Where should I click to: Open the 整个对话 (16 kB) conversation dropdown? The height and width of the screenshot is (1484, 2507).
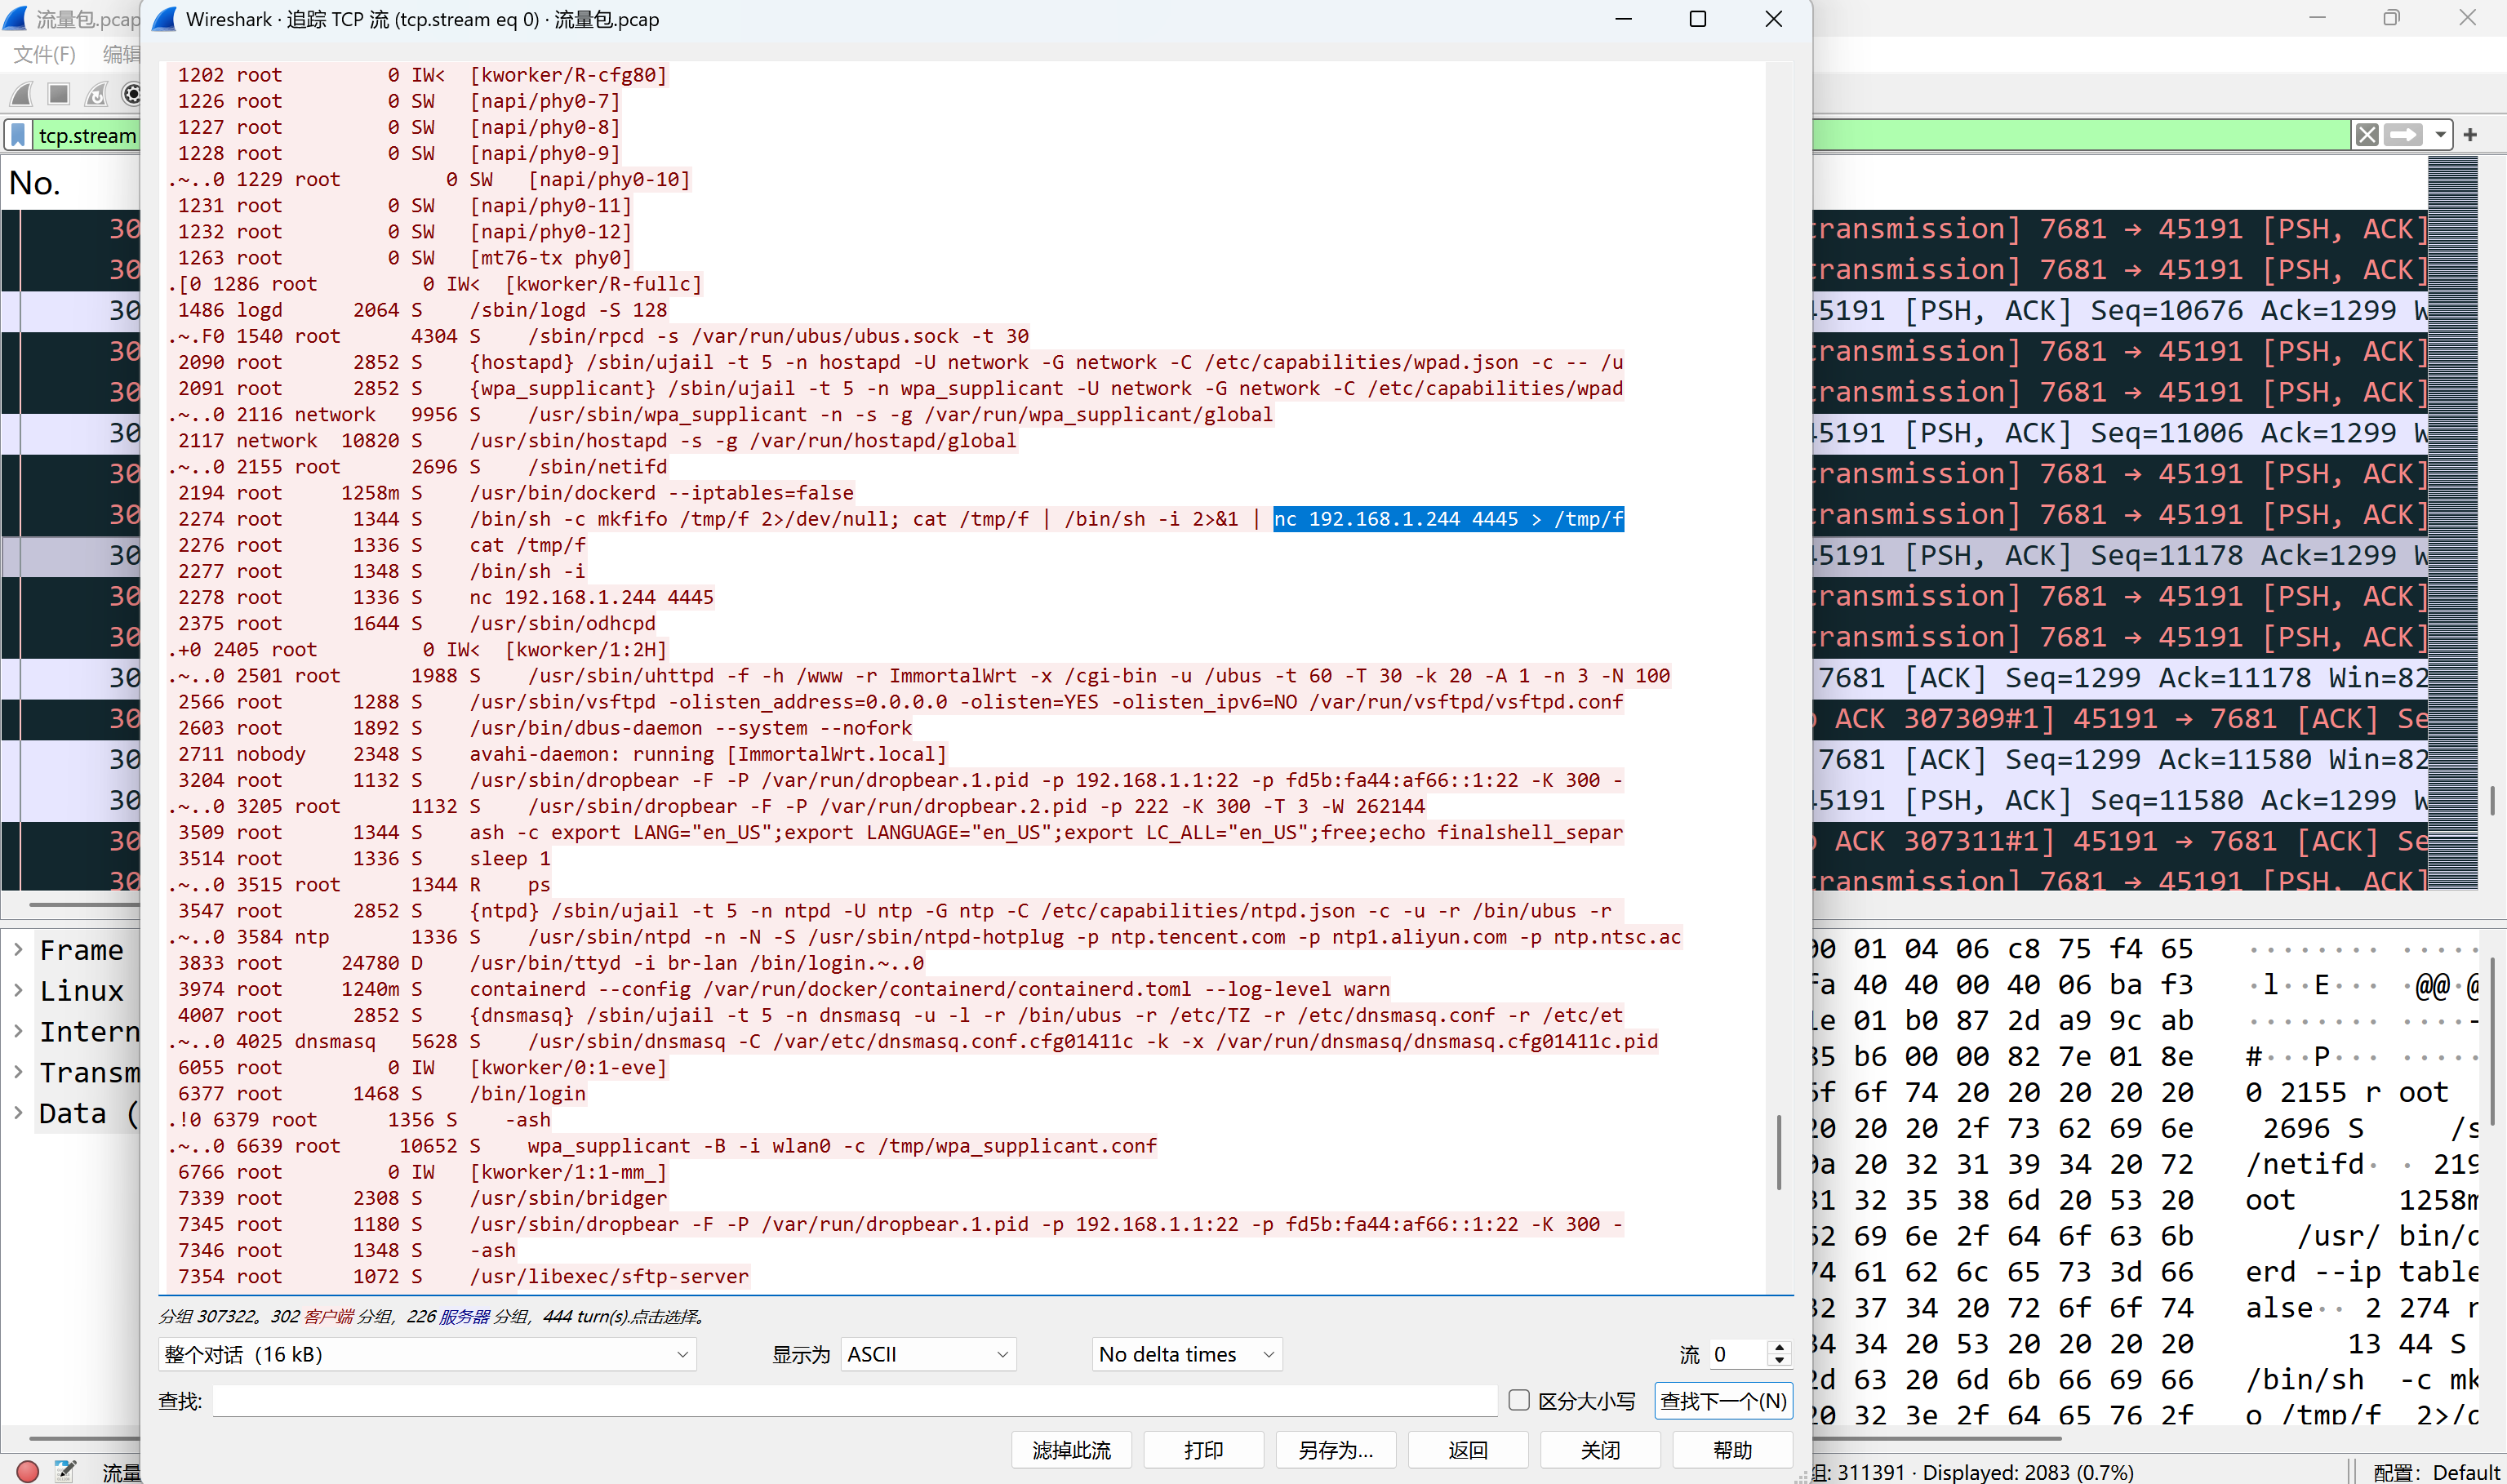point(427,1354)
